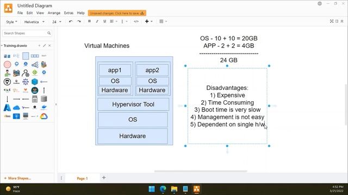Select the green diamond arrows shape

(x=35, y=73)
